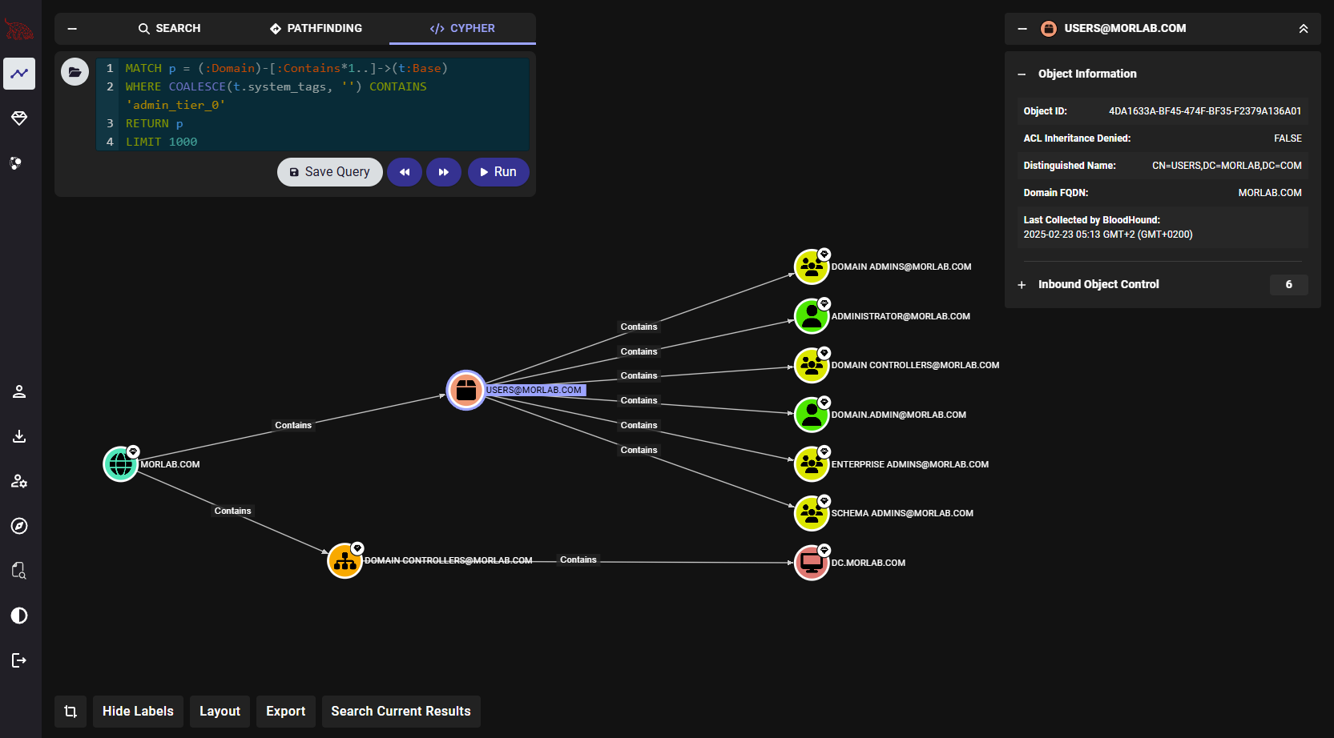Select the USERS@MORLAB.COM container node
1334x738 pixels.
(465, 391)
